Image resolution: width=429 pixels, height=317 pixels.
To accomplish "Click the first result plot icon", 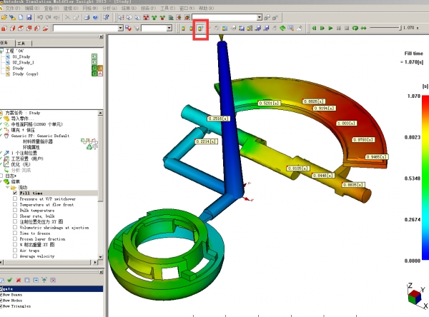I will pos(183,28).
